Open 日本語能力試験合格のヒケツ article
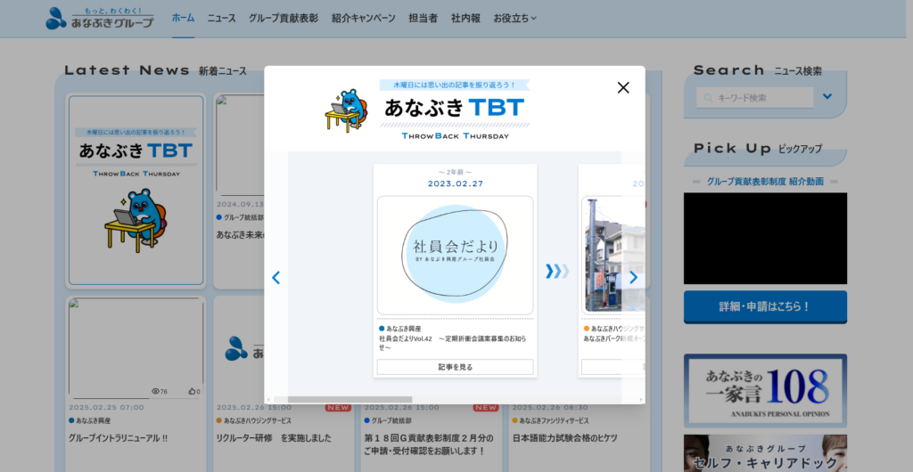Image resolution: width=913 pixels, height=472 pixels. point(564,438)
